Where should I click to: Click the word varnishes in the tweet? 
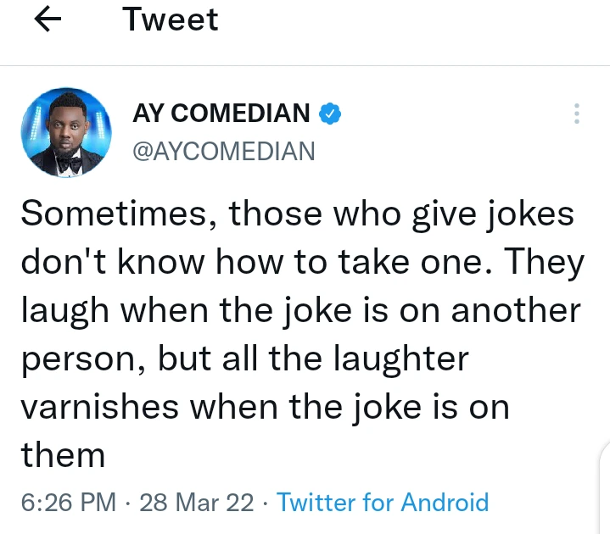pos(98,408)
